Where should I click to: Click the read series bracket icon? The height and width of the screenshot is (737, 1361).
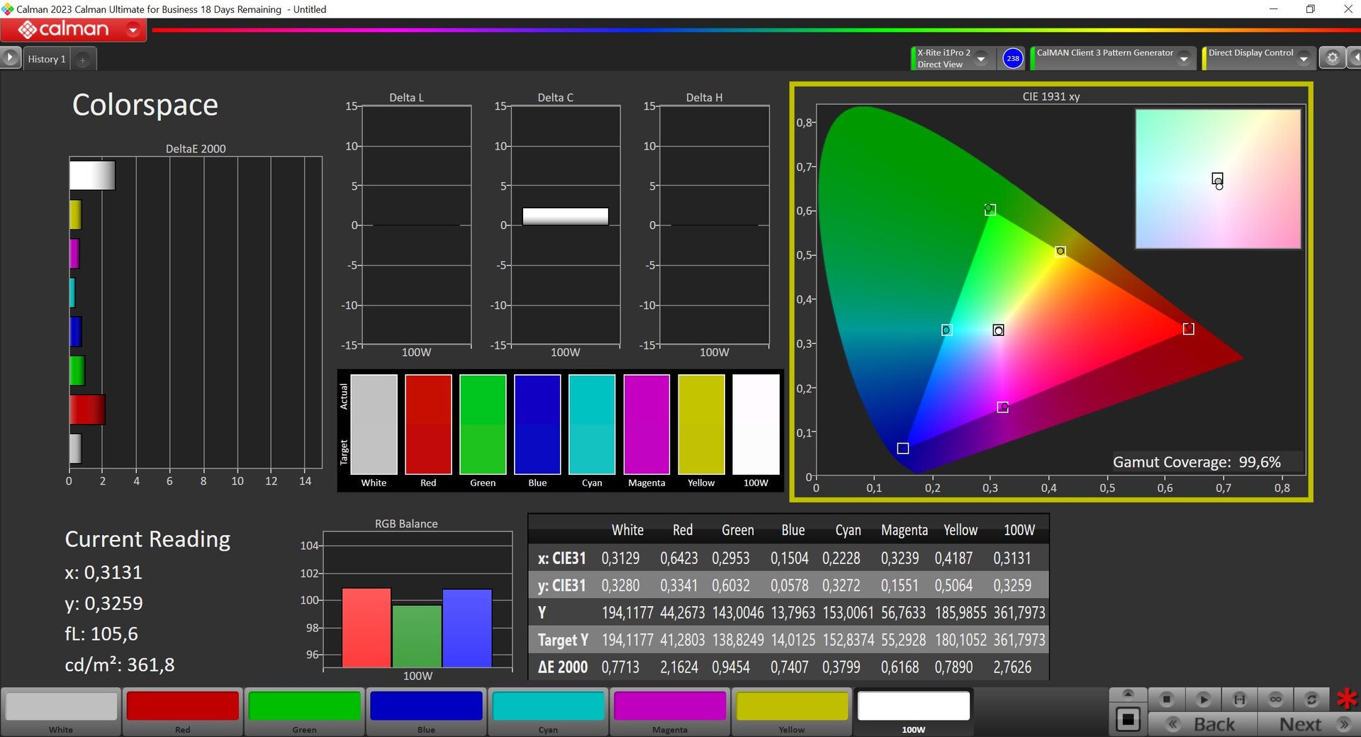click(1239, 699)
